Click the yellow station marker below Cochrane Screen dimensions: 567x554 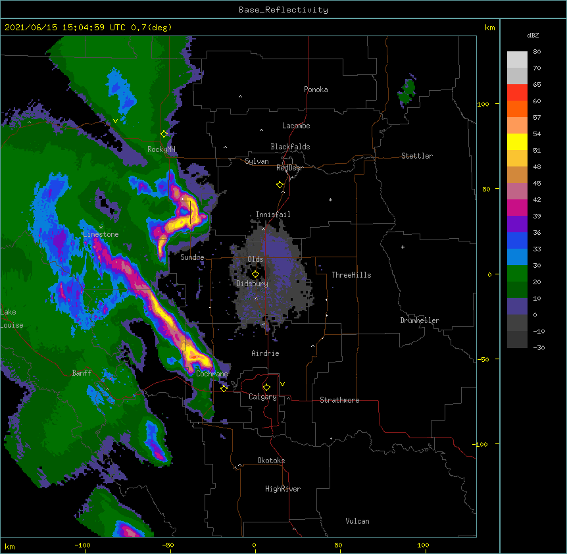pyautogui.click(x=224, y=388)
